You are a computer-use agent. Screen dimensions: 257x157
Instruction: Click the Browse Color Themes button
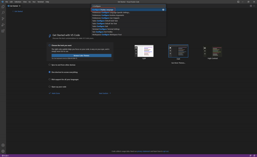point(81,56)
